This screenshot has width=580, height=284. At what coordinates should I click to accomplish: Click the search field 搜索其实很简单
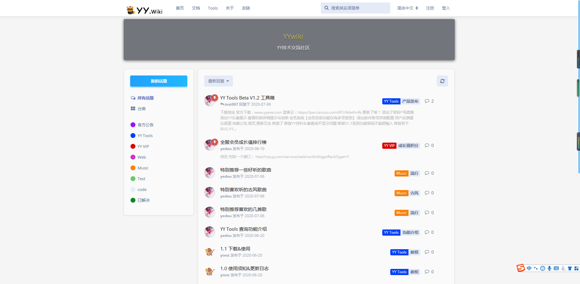tap(355, 8)
